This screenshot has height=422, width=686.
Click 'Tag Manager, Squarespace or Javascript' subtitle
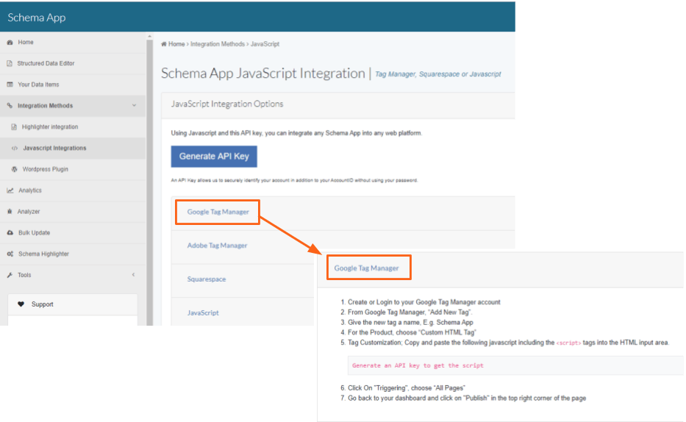pos(438,74)
